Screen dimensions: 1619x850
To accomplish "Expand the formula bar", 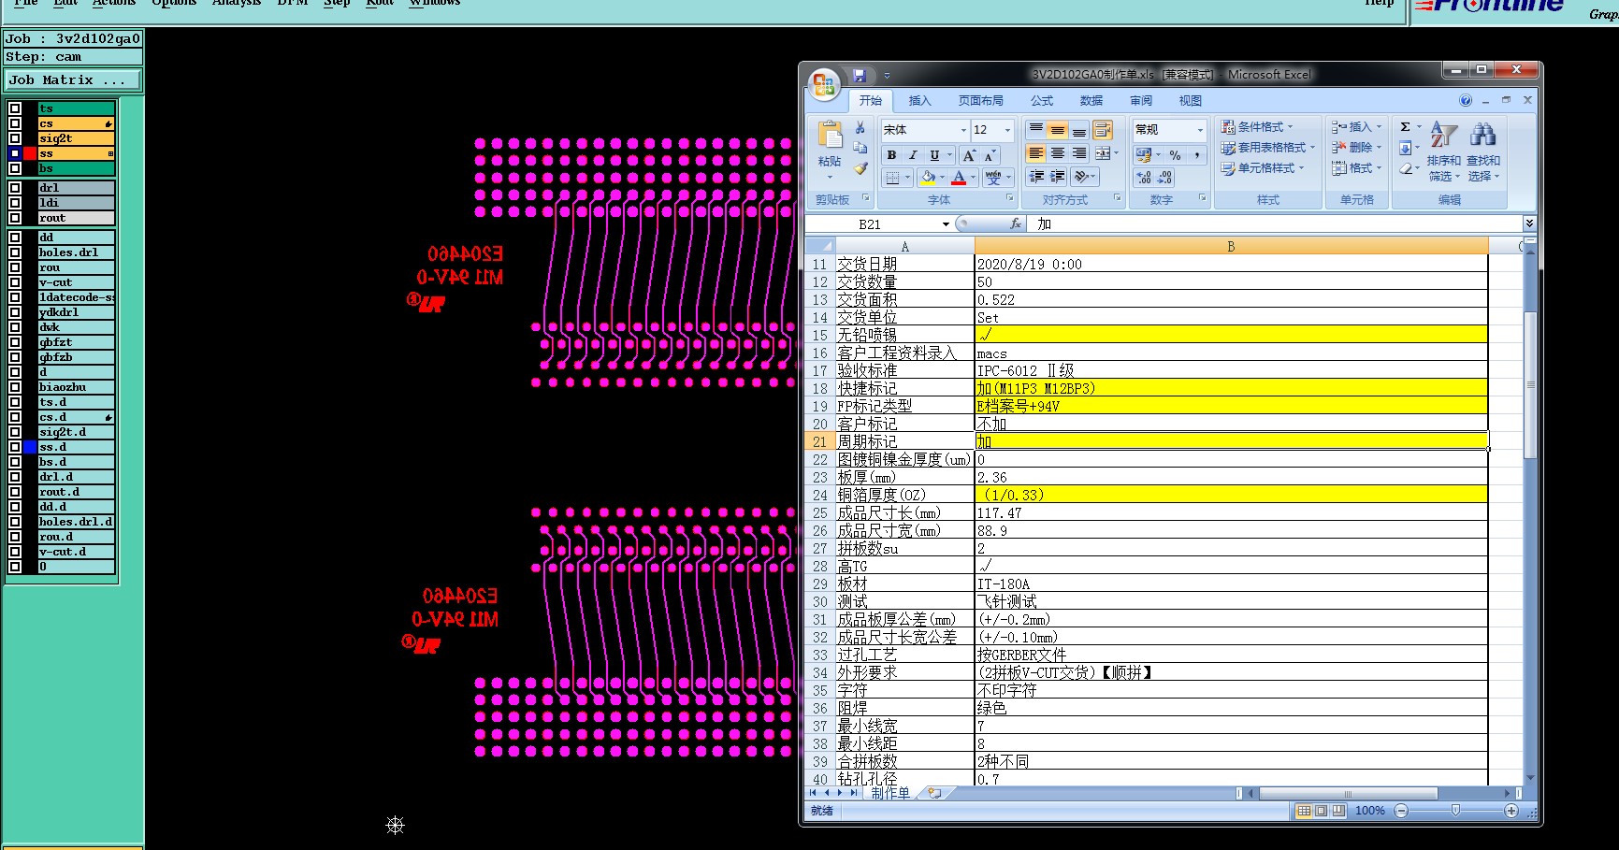I will [1529, 223].
